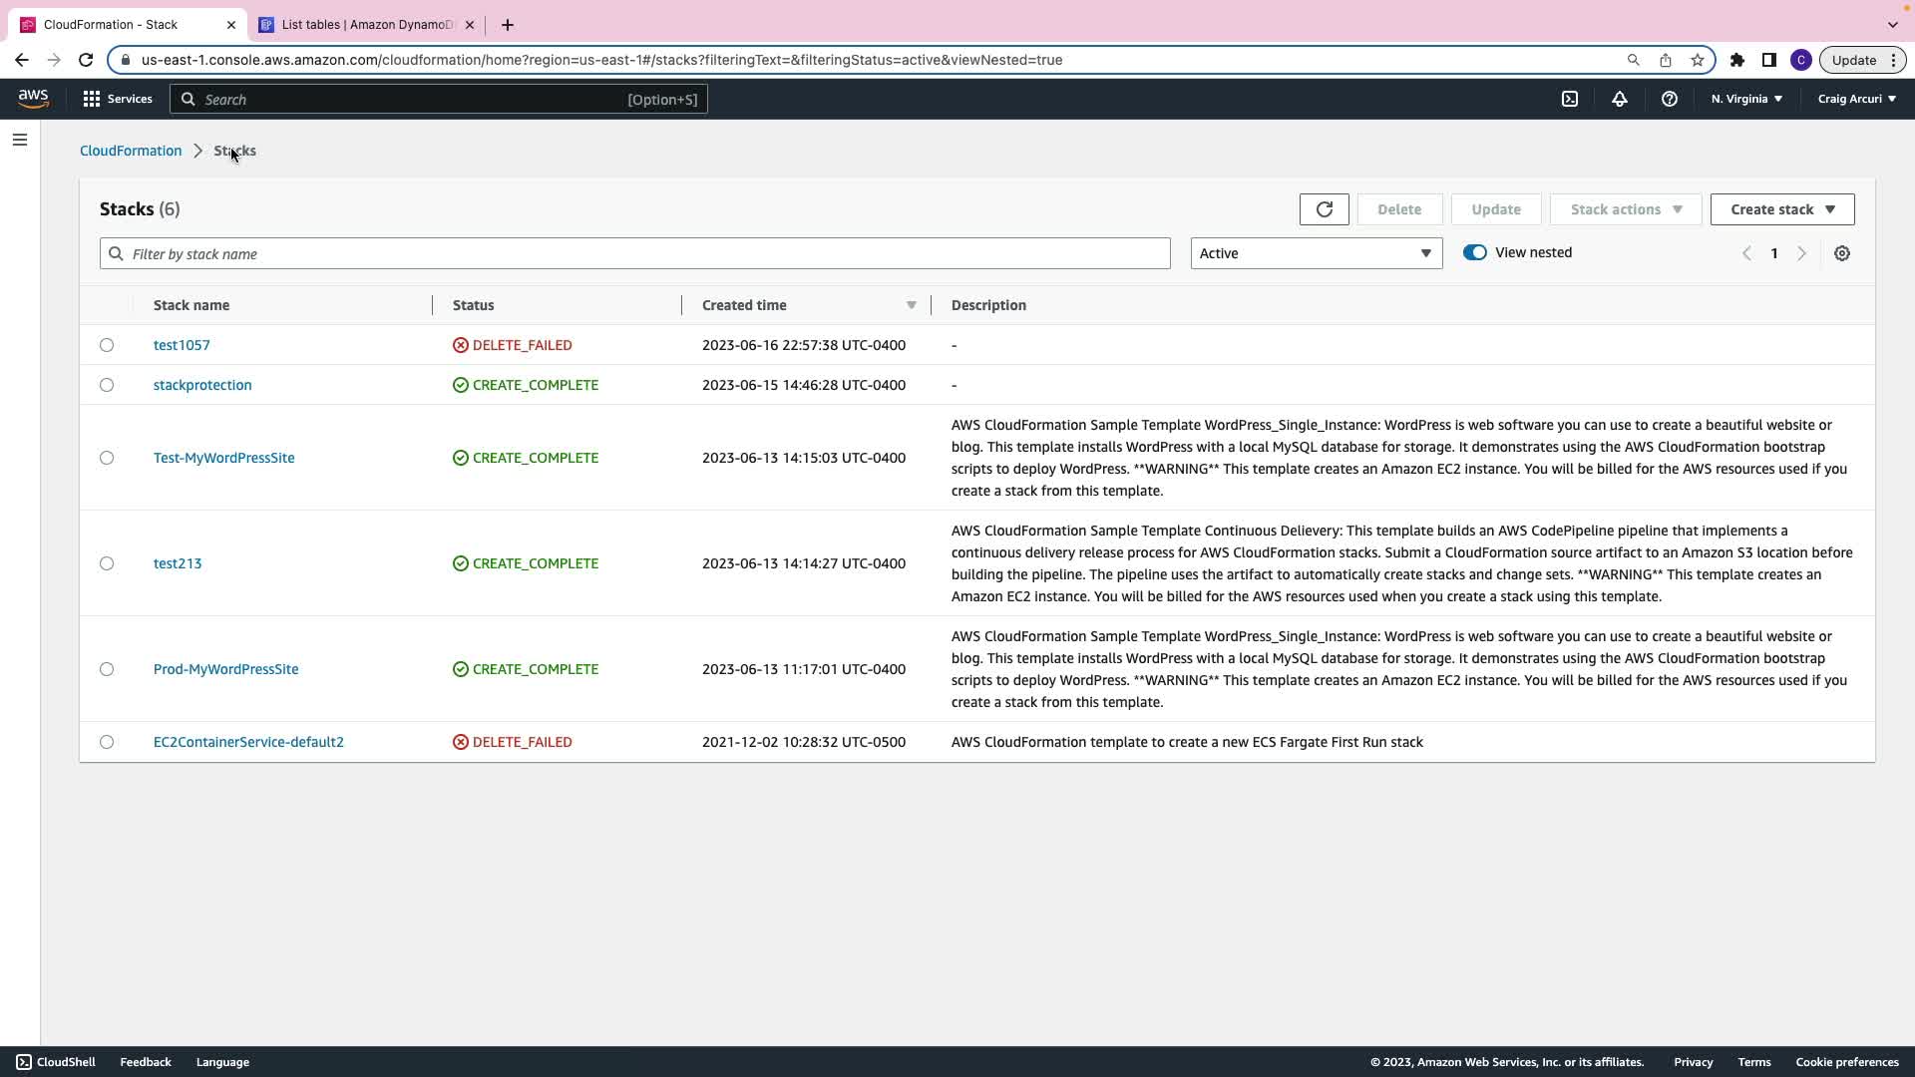Click the AWS logo home icon
This screenshot has width=1915, height=1077.
[x=33, y=98]
